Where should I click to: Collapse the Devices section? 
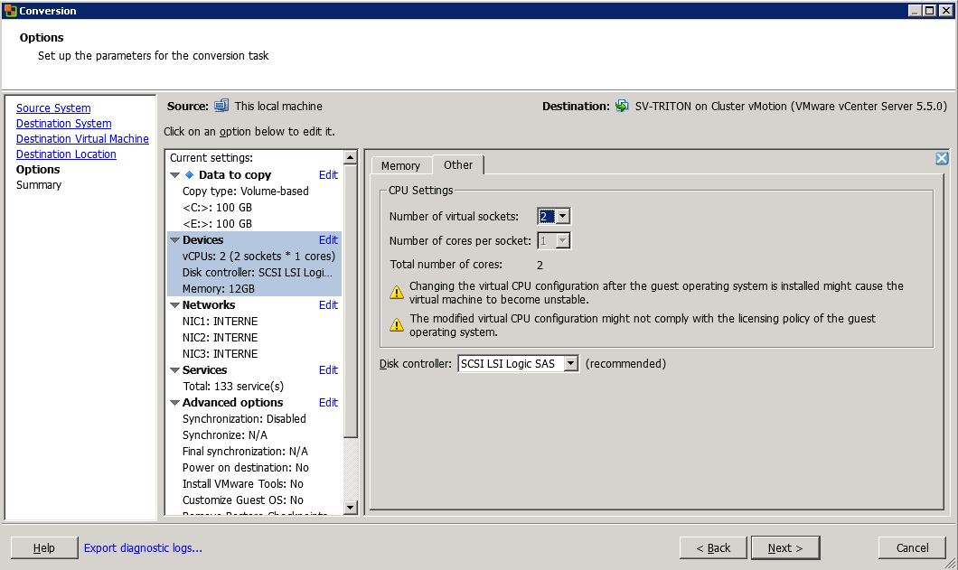[x=174, y=240]
